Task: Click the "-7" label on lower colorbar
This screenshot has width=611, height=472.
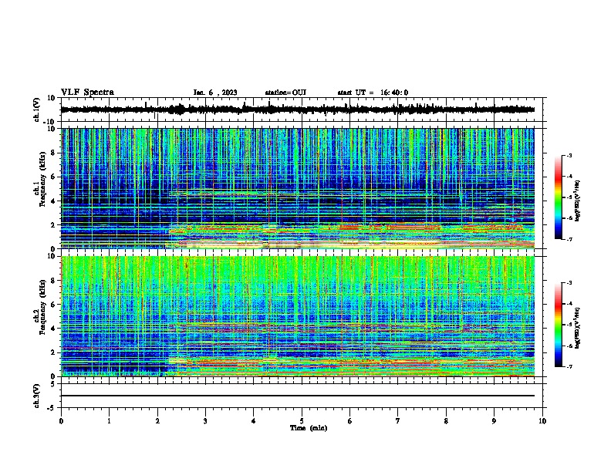Action: point(569,366)
